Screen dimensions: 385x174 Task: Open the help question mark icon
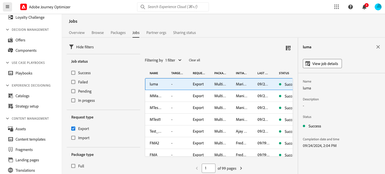(x=351, y=7)
